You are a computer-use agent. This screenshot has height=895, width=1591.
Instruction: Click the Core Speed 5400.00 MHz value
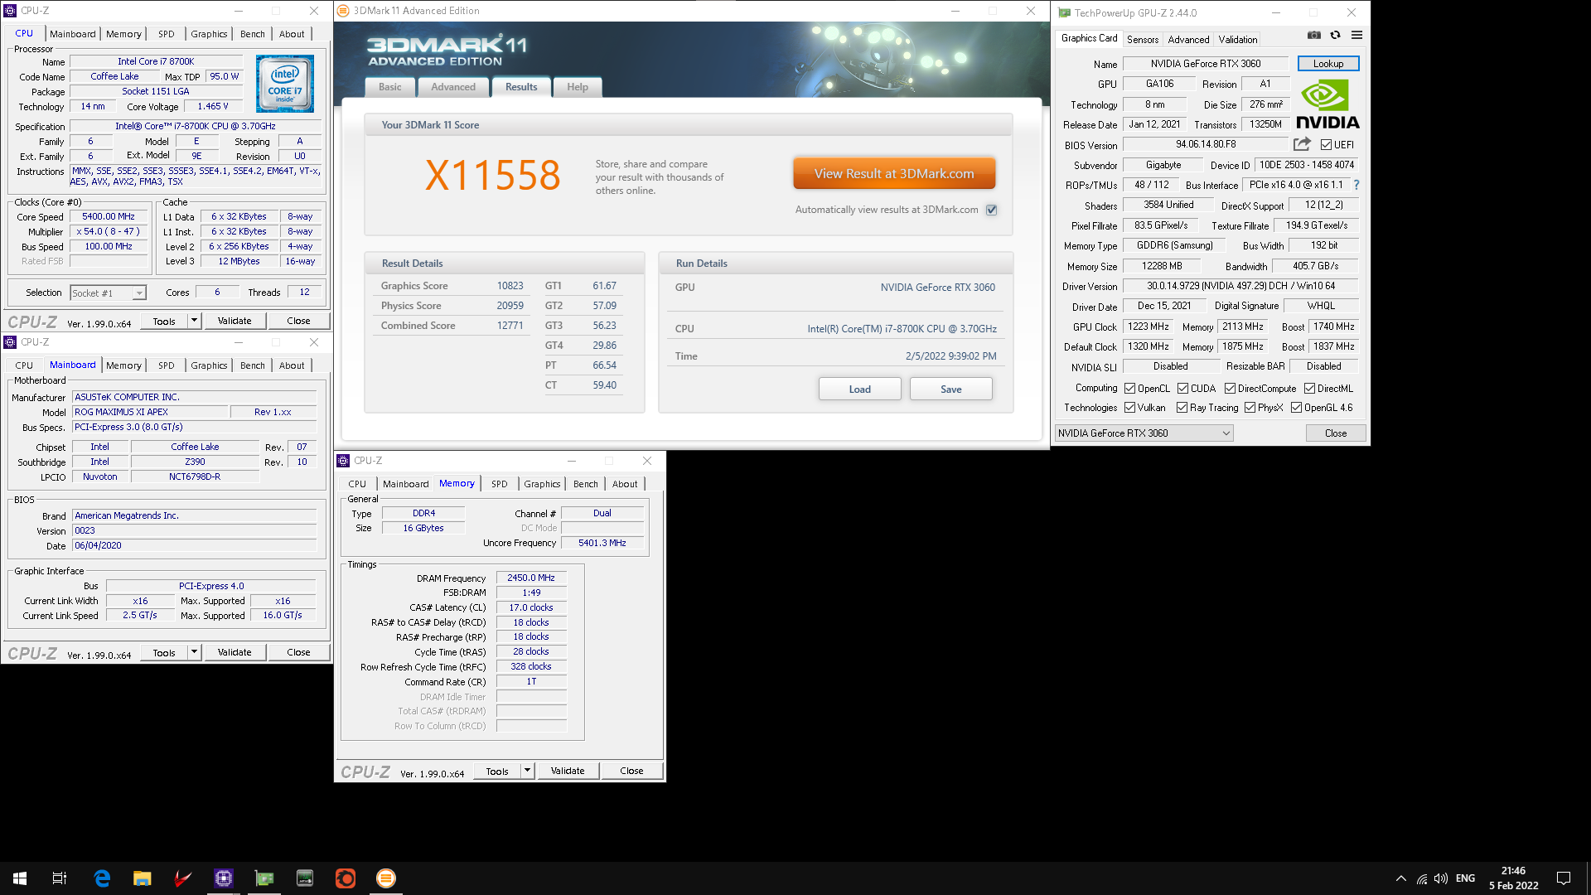click(109, 216)
